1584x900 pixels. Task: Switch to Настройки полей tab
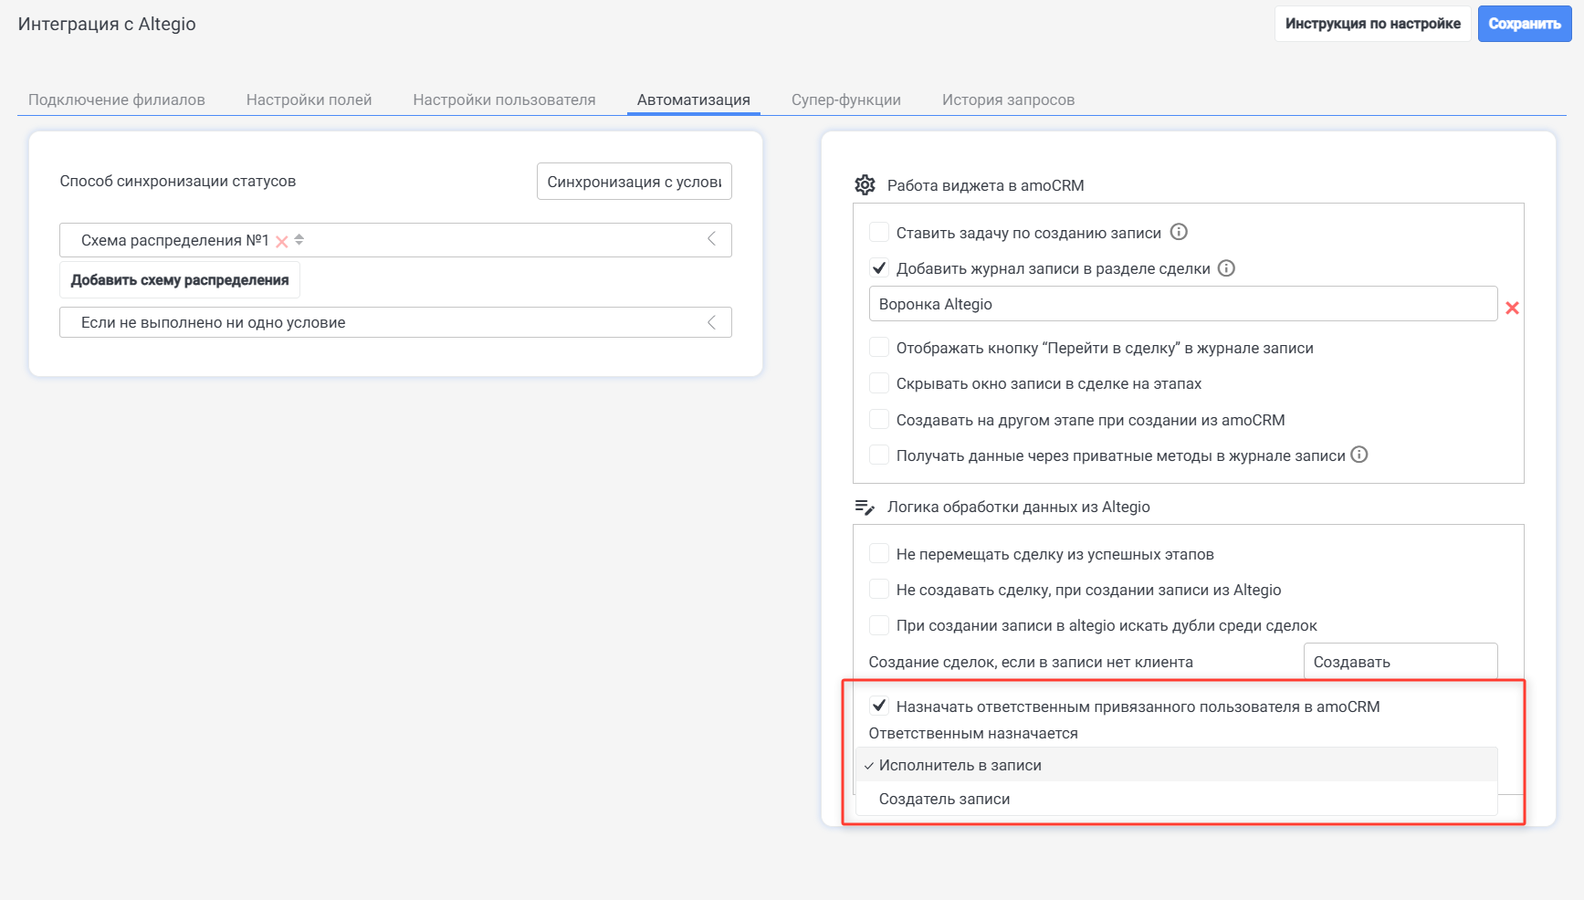coord(309,99)
